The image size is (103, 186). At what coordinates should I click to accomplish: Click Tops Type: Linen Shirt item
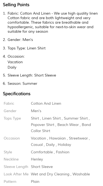(27, 48)
